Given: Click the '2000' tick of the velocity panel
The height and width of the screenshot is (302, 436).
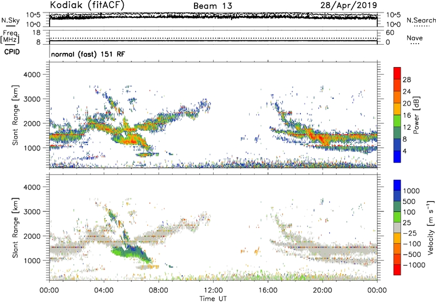Looking at the screenshot, I should (32, 236).
